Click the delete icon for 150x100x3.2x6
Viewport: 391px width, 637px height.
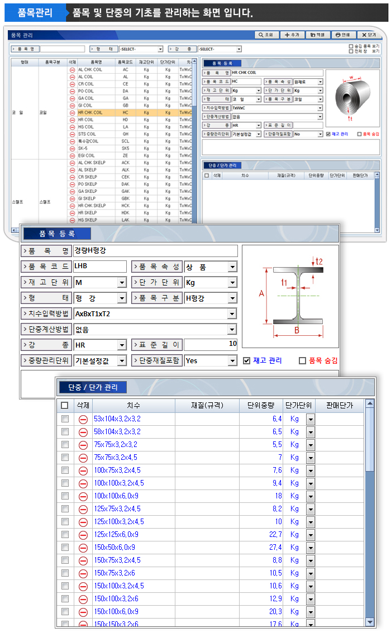[x=83, y=599]
